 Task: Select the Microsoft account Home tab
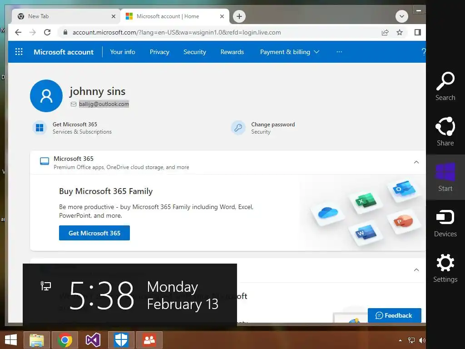point(174,16)
